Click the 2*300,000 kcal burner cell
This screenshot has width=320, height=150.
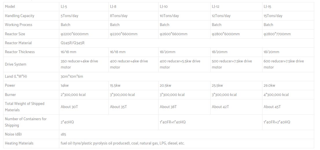click(x=73, y=95)
